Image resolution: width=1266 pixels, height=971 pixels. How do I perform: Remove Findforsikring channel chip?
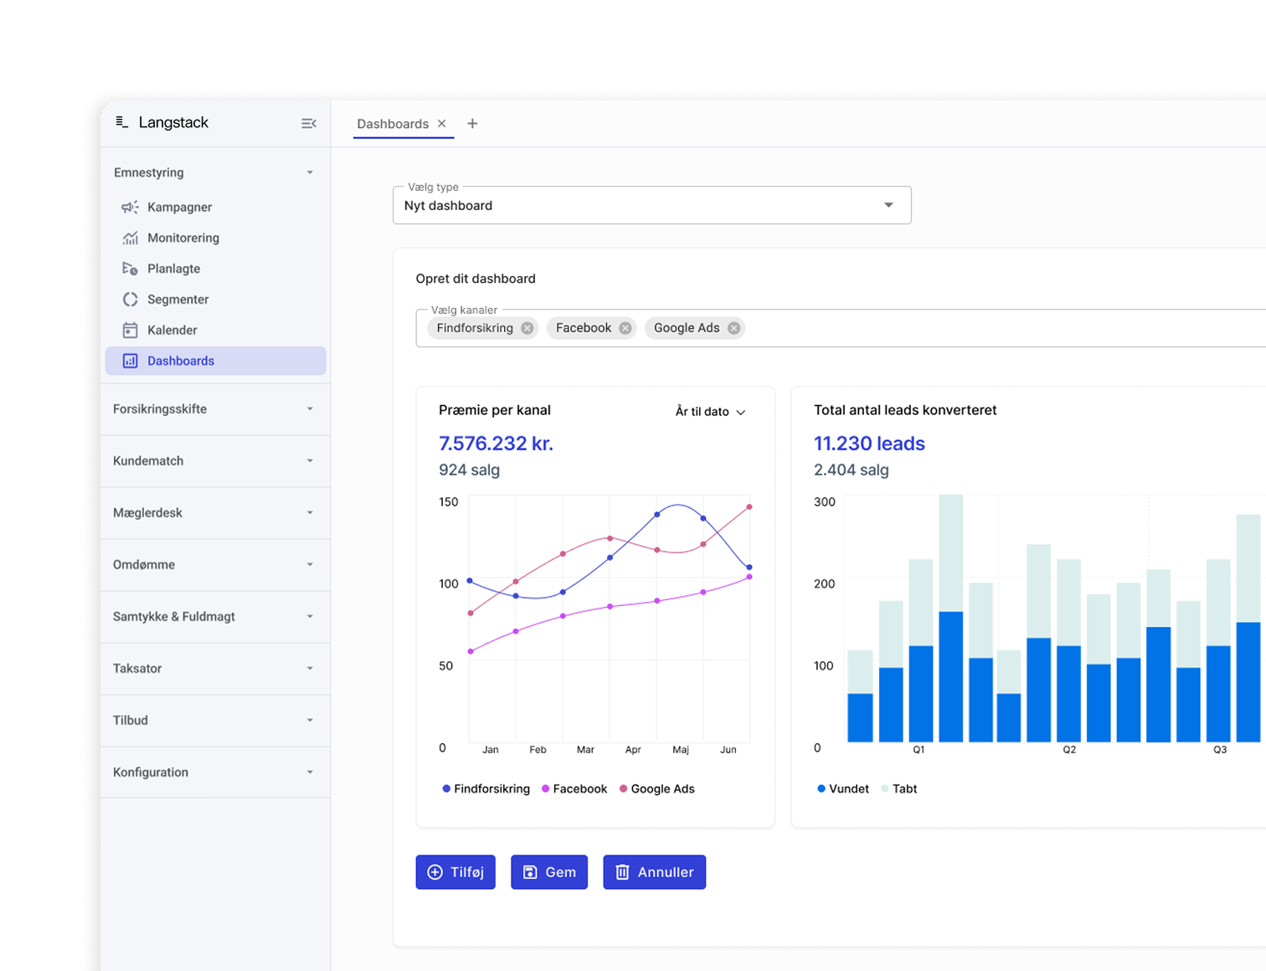(527, 328)
